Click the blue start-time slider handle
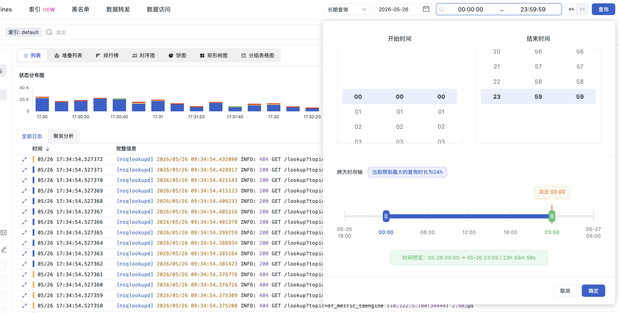 point(386,216)
